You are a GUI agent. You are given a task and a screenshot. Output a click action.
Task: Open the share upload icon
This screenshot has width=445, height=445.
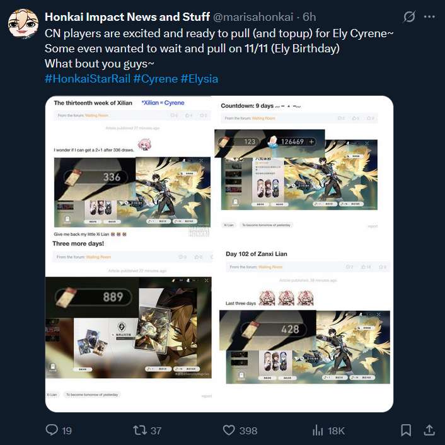click(x=429, y=430)
